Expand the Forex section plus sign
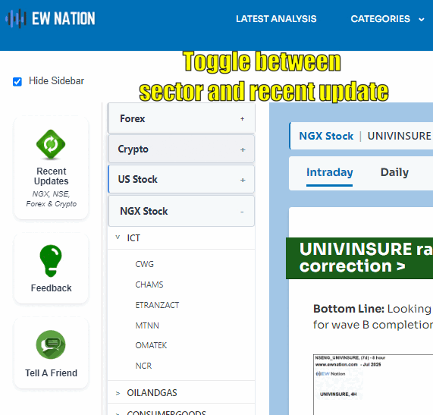This screenshot has width=433, height=415. pyautogui.click(x=242, y=119)
